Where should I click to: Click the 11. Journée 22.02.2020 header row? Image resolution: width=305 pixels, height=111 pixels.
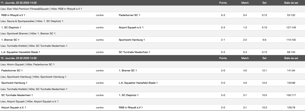point(19,3)
